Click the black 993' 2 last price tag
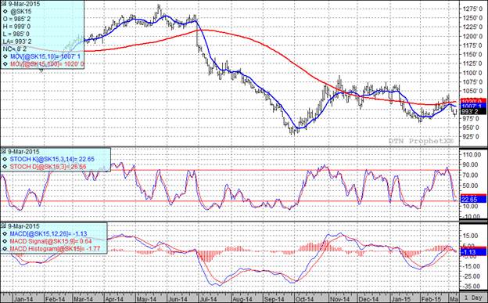The width and height of the screenshot is (488, 303). [x=473, y=111]
